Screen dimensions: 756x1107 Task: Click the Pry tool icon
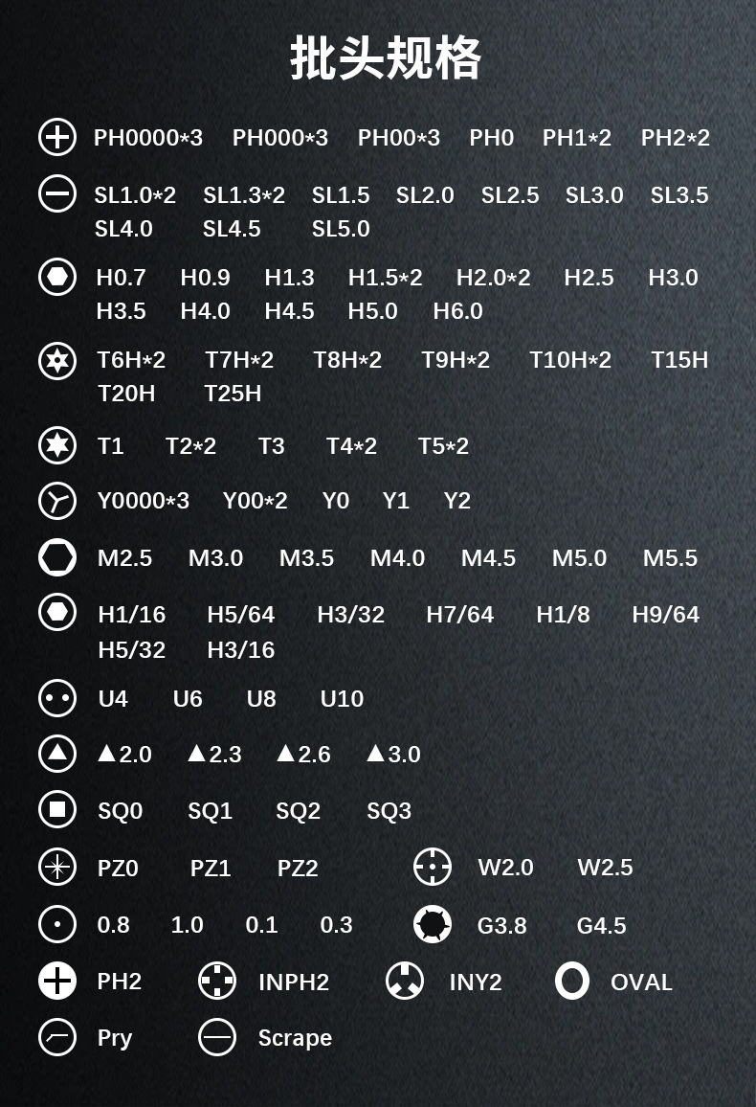tap(57, 1037)
